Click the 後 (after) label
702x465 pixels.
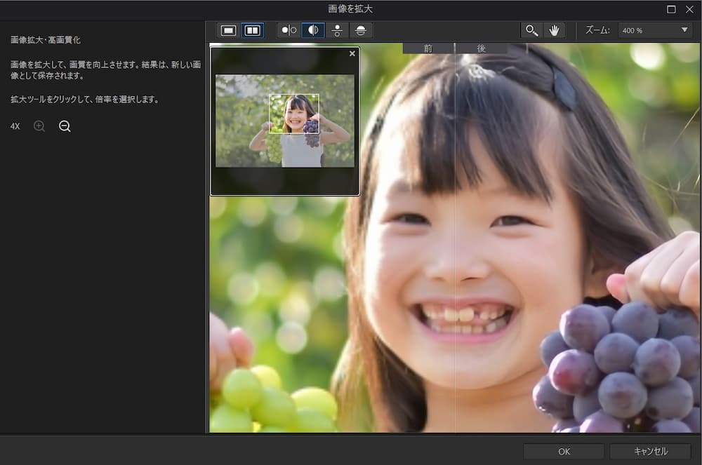point(481,48)
